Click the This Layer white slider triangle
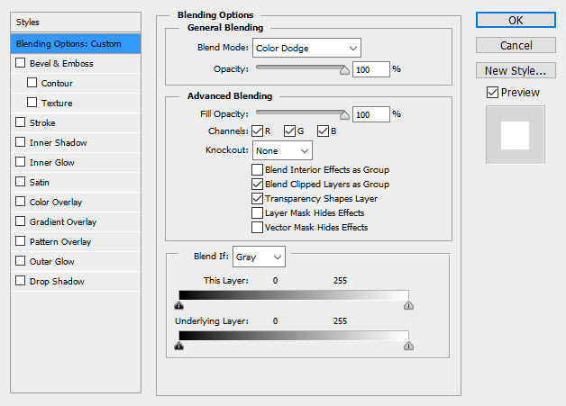566x406 pixels. pos(408,306)
